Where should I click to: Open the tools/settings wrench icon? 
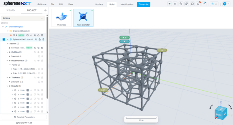175,4
